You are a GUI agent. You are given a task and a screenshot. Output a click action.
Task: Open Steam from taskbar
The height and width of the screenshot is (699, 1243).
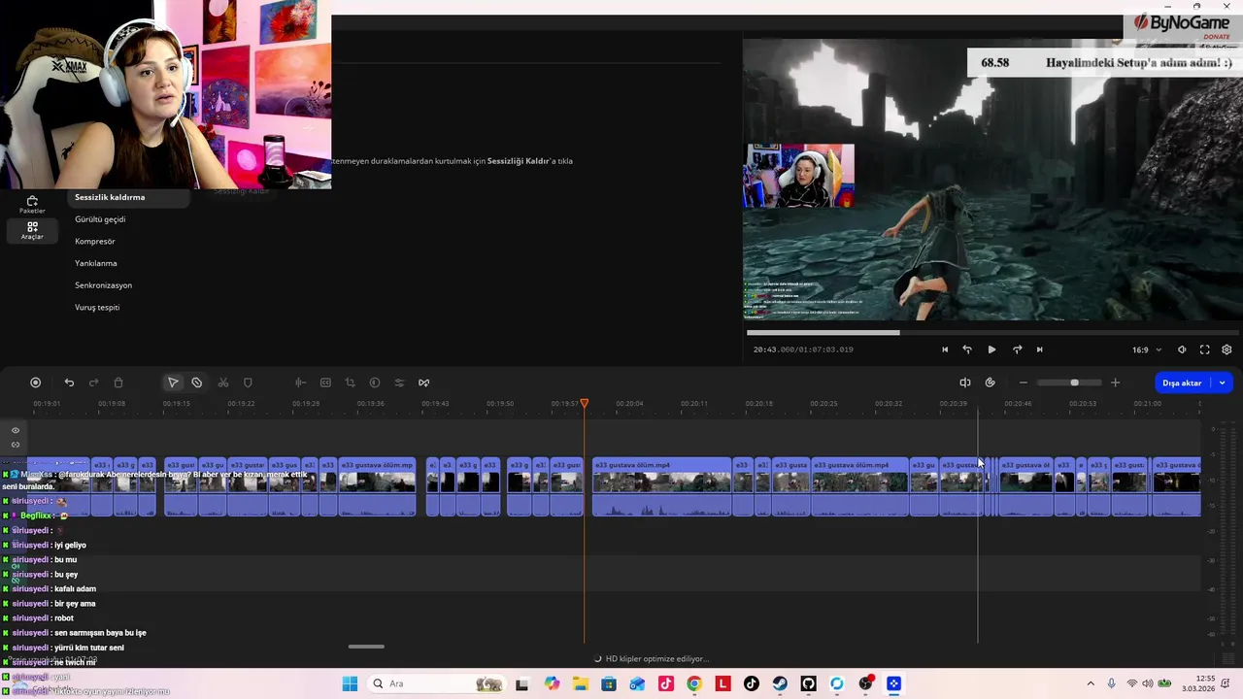(780, 683)
